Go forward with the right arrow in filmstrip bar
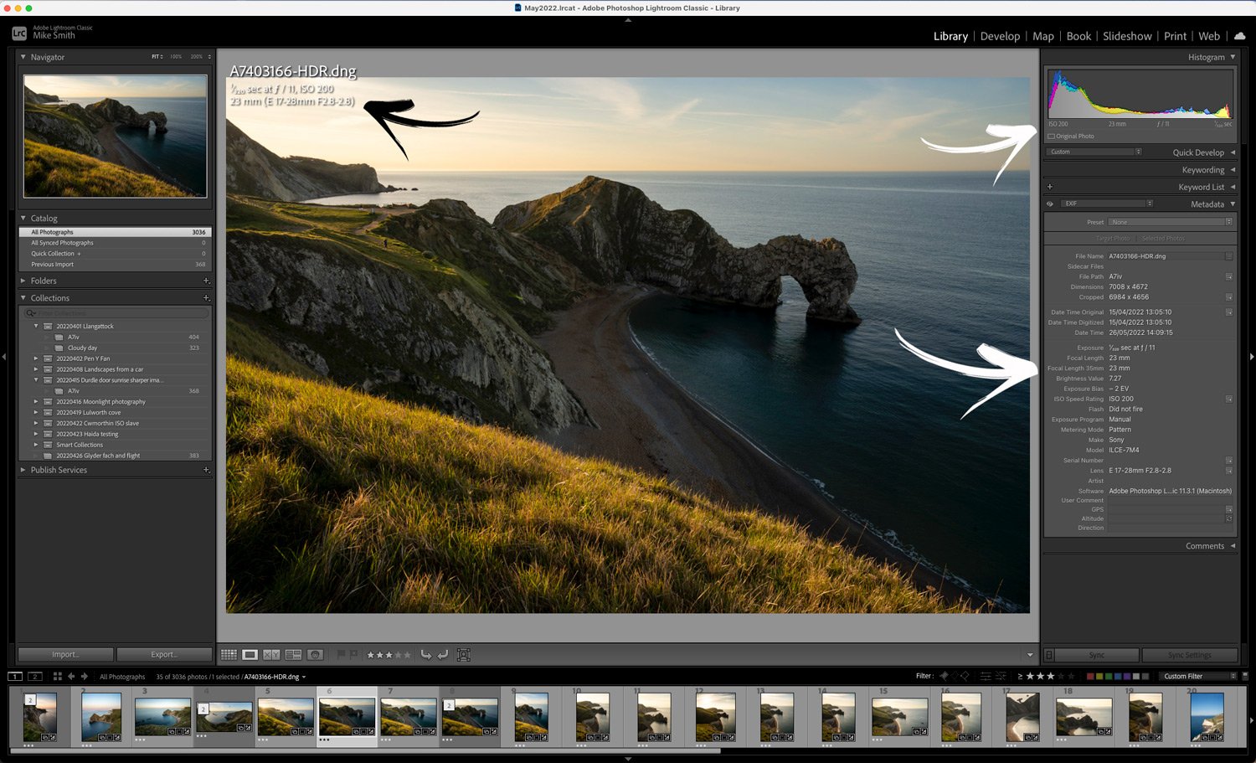 (84, 677)
